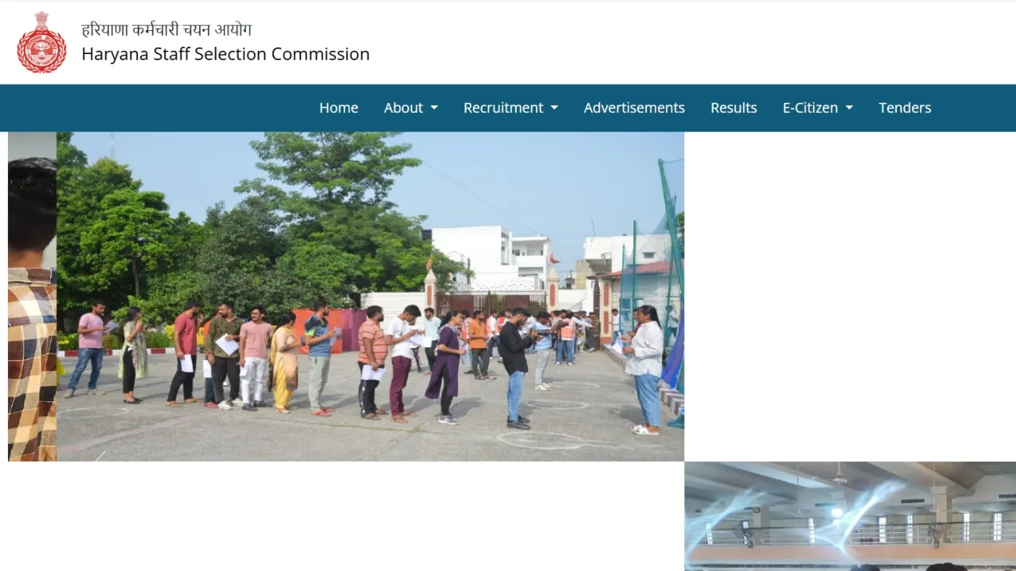Viewport: 1016px width, 571px height.
Task: Go to the Results page
Action: point(733,108)
